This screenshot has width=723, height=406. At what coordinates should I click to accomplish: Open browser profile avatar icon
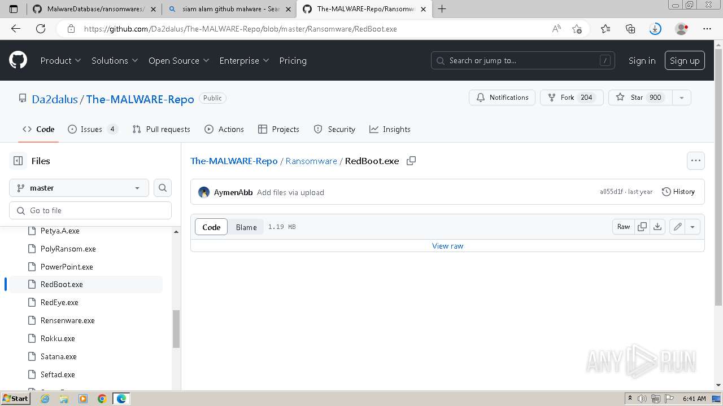click(682, 29)
